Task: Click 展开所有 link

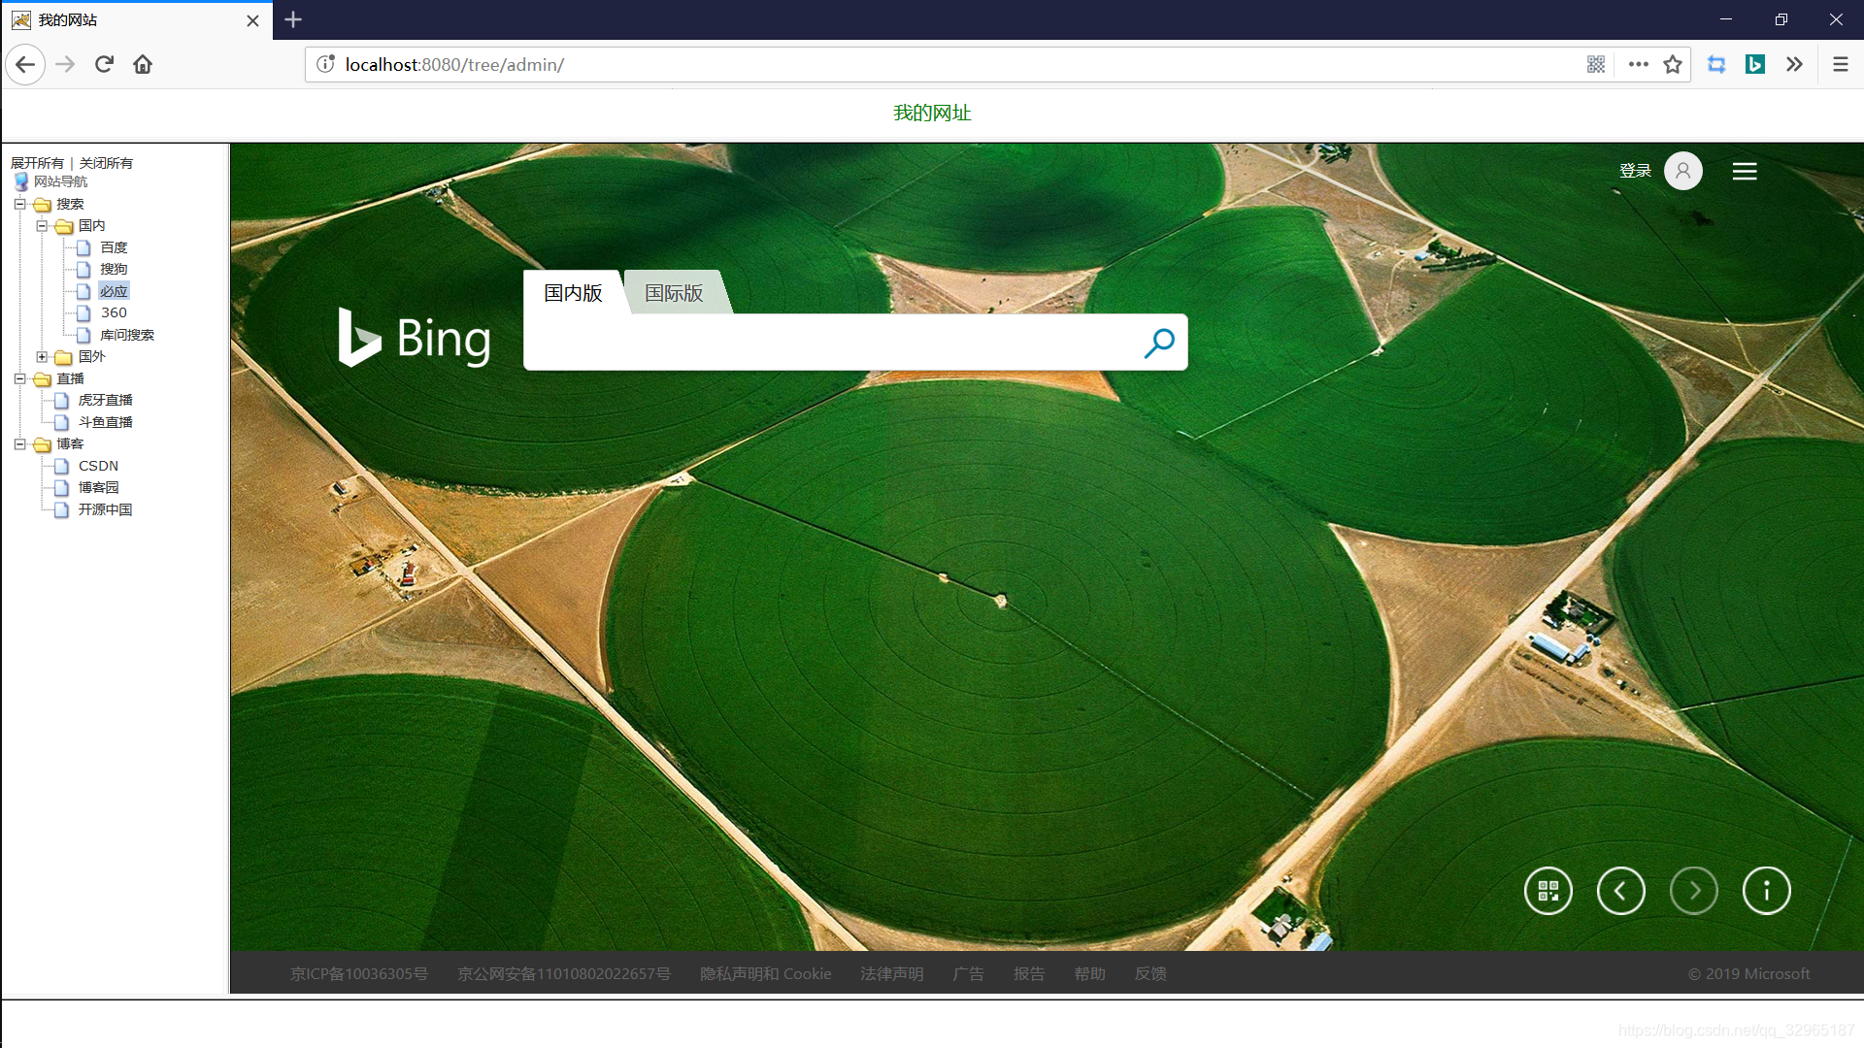Action: 37,163
